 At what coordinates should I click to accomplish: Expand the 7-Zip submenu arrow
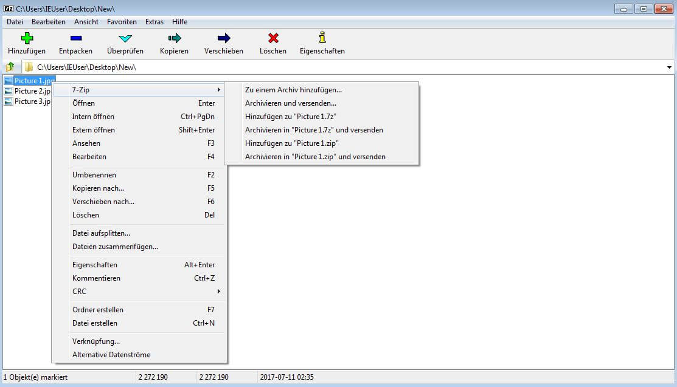(219, 90)
